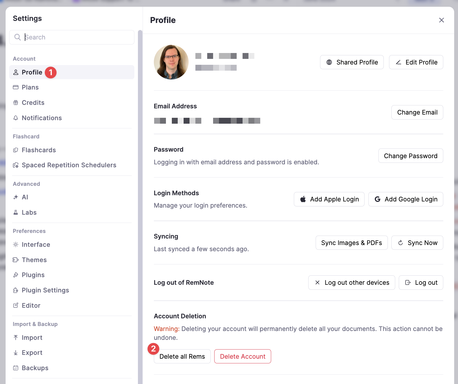Click the Spaced Repetition Schedulers icon

point(16,165)
